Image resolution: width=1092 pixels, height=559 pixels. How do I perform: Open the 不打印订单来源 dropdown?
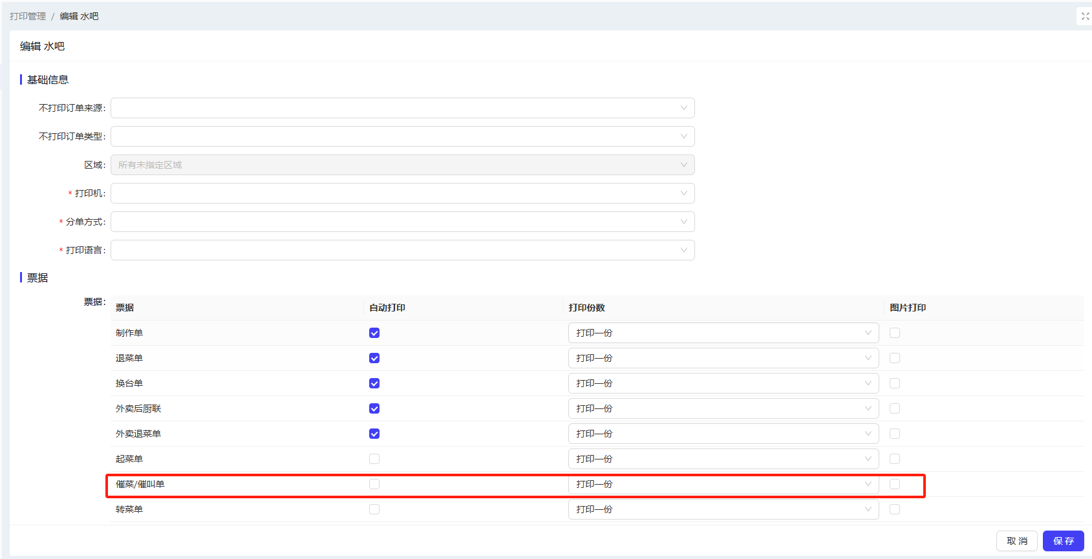(x=403, y=108)
